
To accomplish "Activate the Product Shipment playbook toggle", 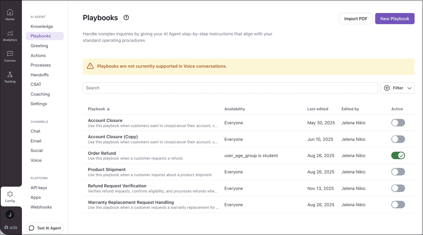I will 398,172.
